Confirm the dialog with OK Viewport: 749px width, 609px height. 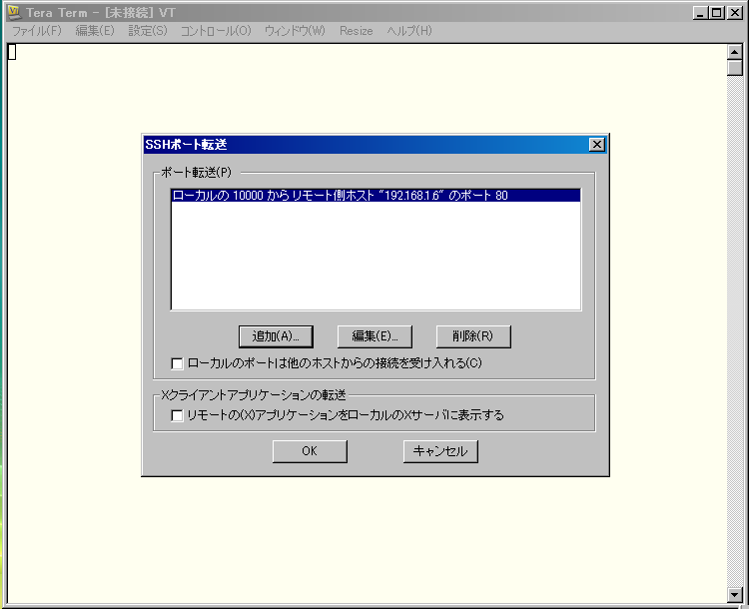click(x=310, y=451)
